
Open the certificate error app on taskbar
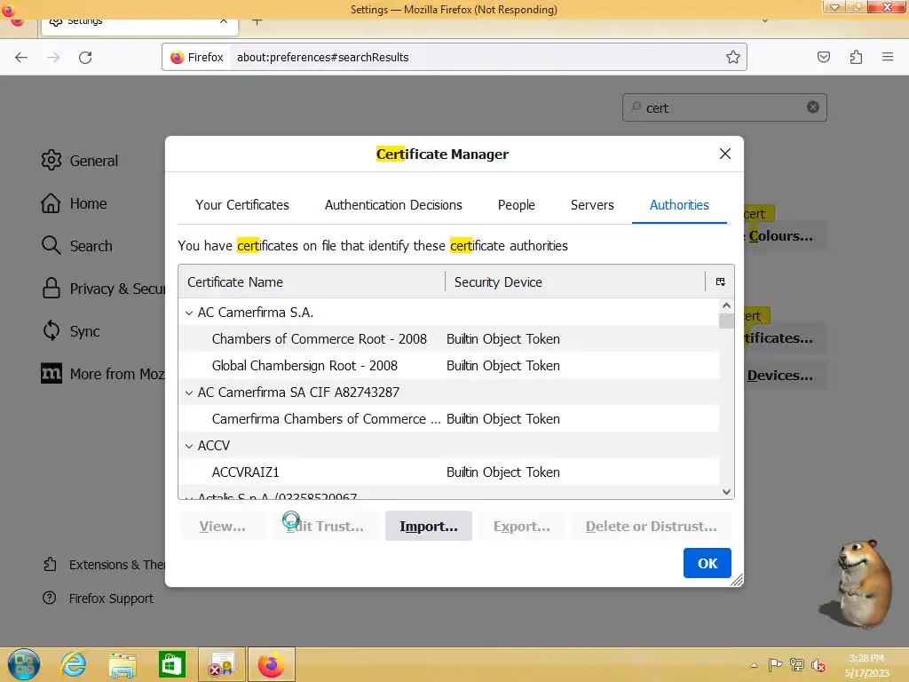tap(222, 664)
